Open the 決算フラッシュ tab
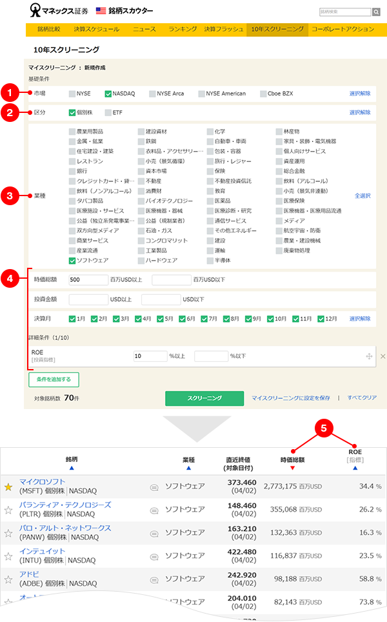Screen dimensions: 387x622 pos(224,29)
